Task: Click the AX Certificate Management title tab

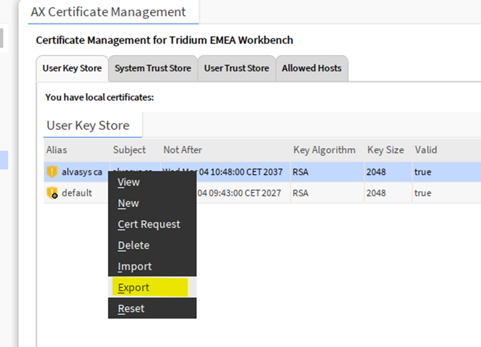Action: pyautogui.click(x=109, y=12)
